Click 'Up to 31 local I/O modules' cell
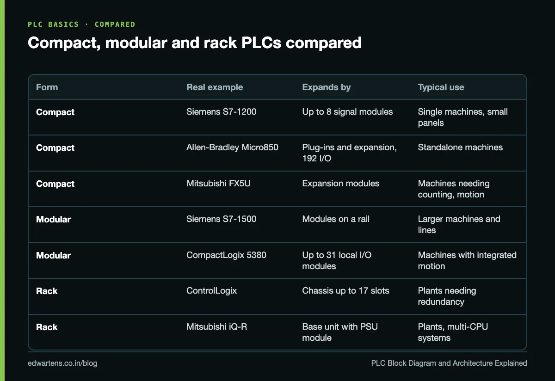The width and height of the screenshot is (555, 381). (x=337, y=261)
